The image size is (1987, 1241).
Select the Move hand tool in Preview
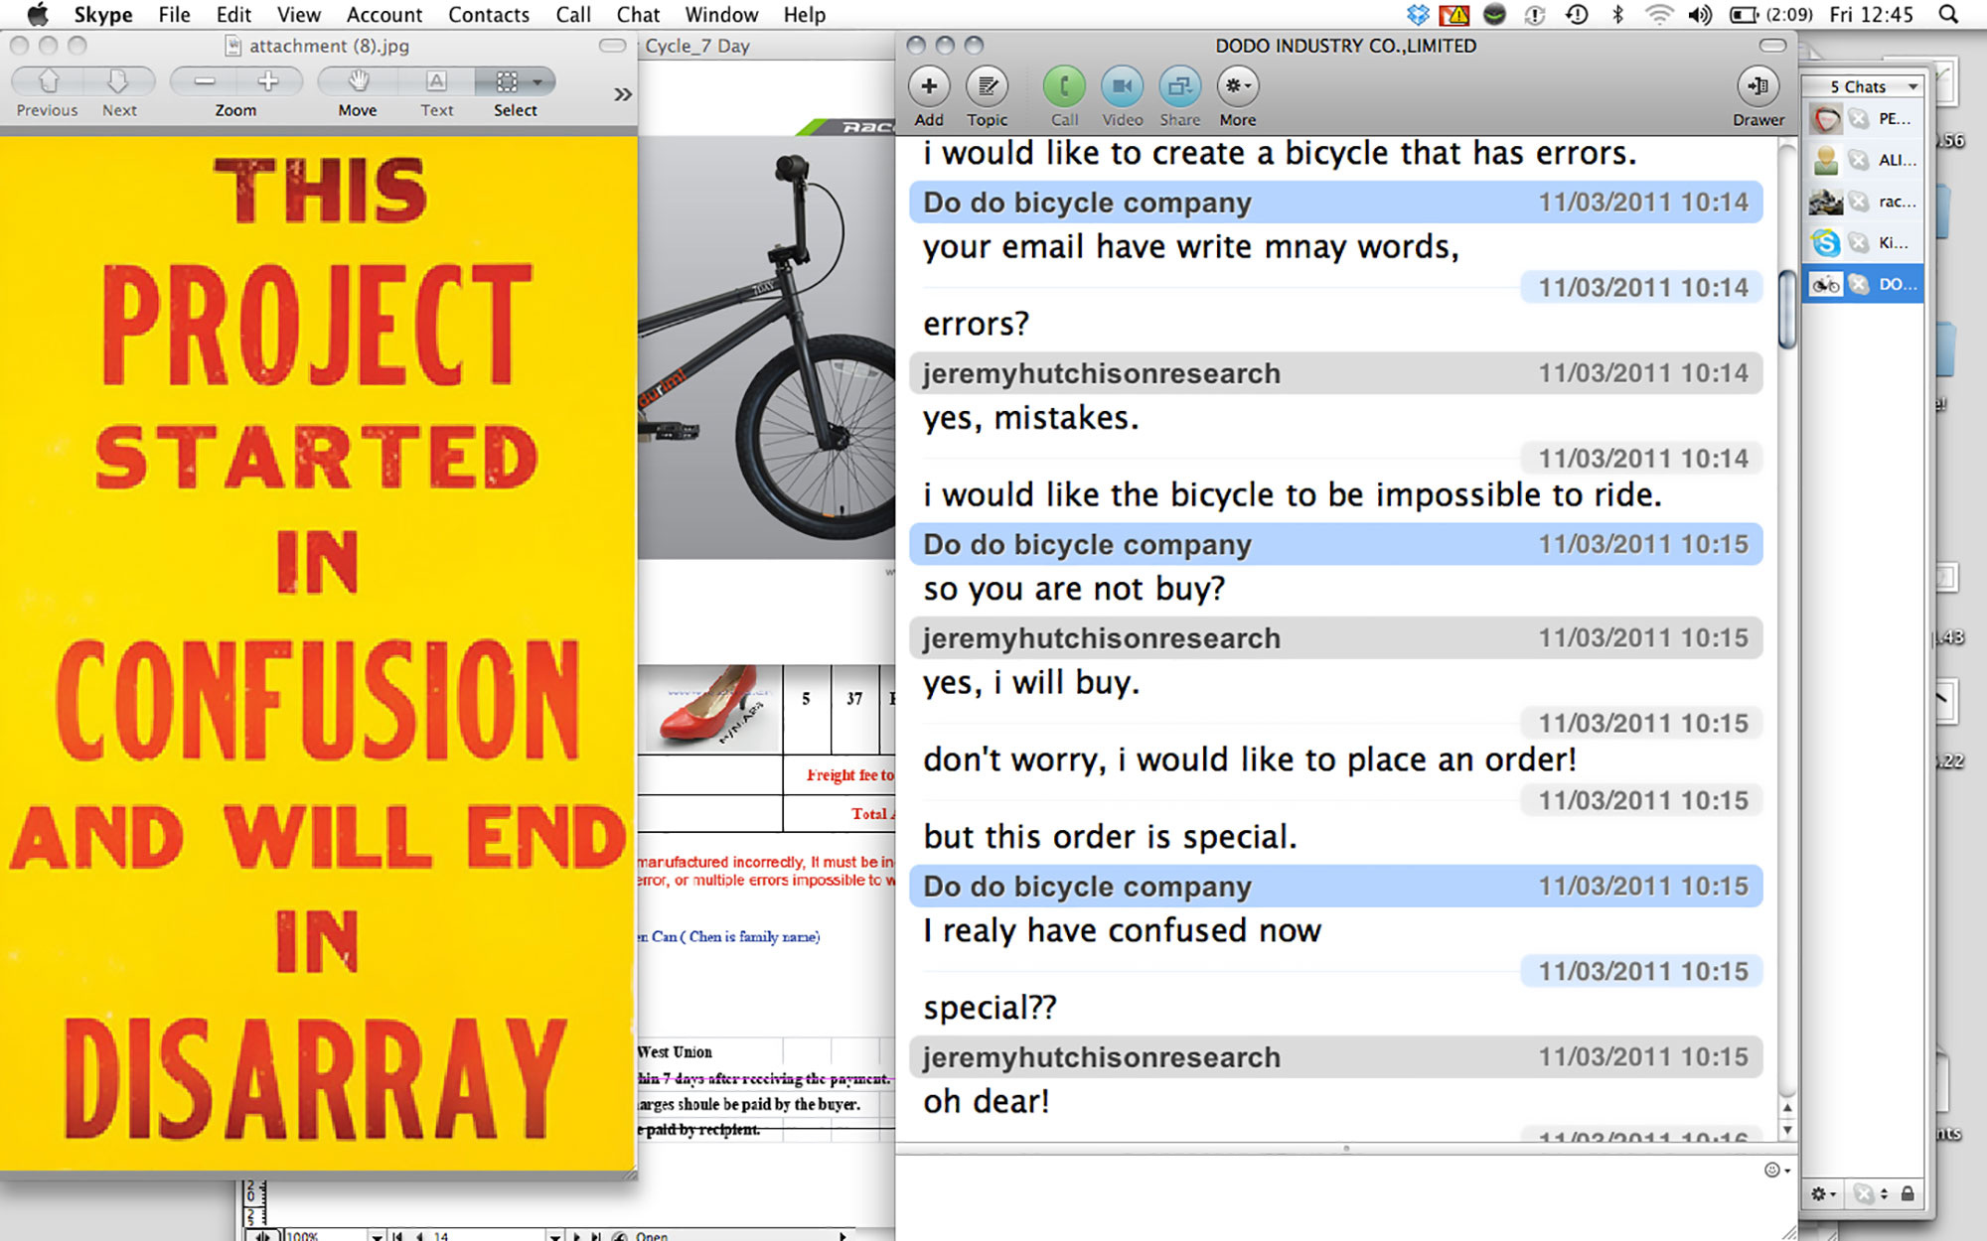[358, 81]
